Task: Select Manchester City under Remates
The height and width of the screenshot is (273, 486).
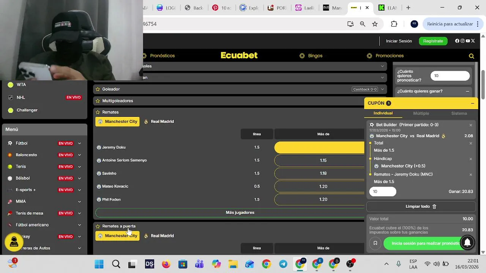Action: click(x=117, y=122)
